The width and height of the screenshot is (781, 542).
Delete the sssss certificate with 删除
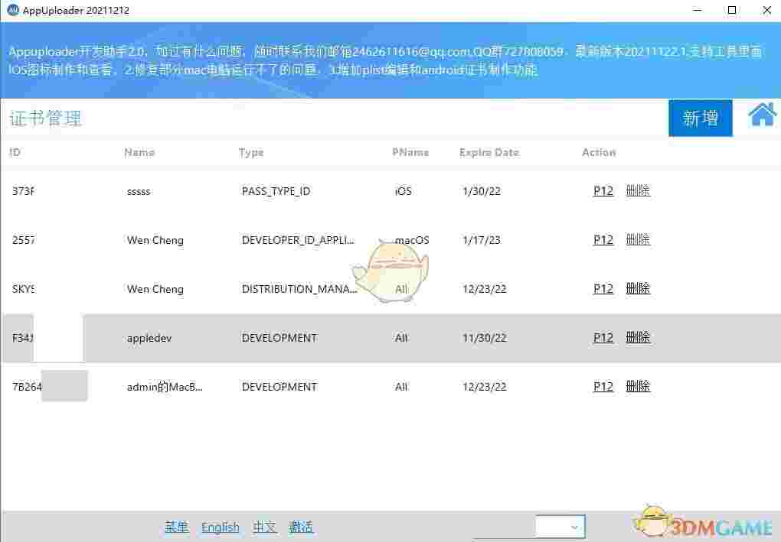tap(638, 190)
